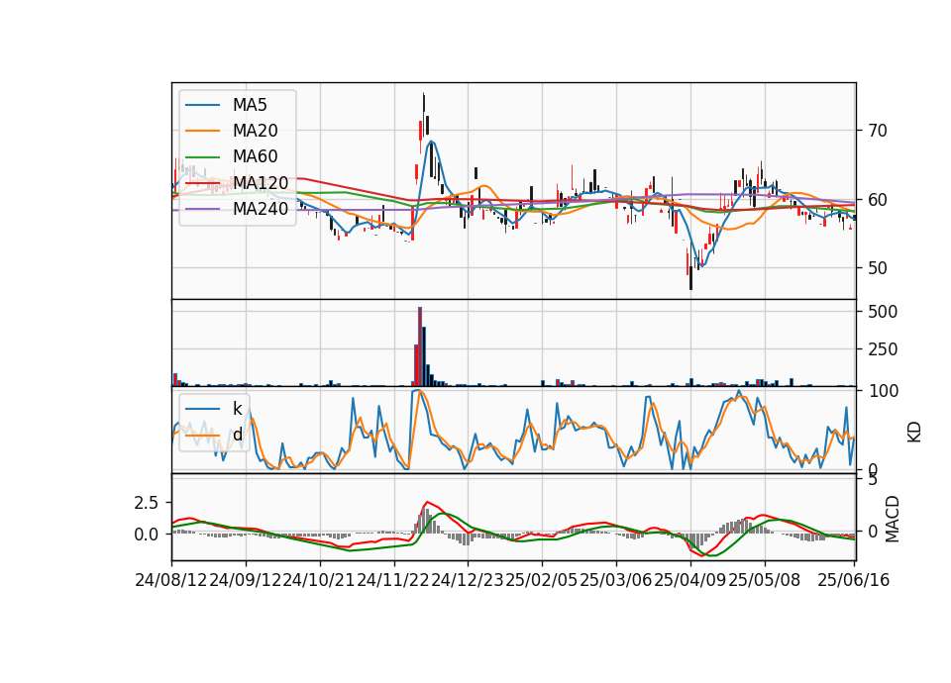Click the KD axis title
Viewport: 951px width, 683px height.
point(914,433)
